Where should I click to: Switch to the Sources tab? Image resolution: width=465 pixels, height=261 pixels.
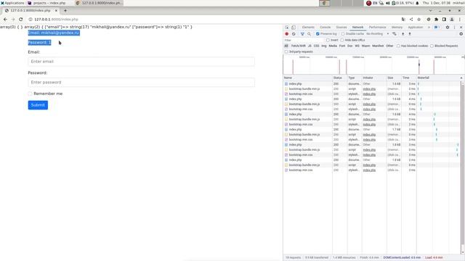[x=341, y=28]
